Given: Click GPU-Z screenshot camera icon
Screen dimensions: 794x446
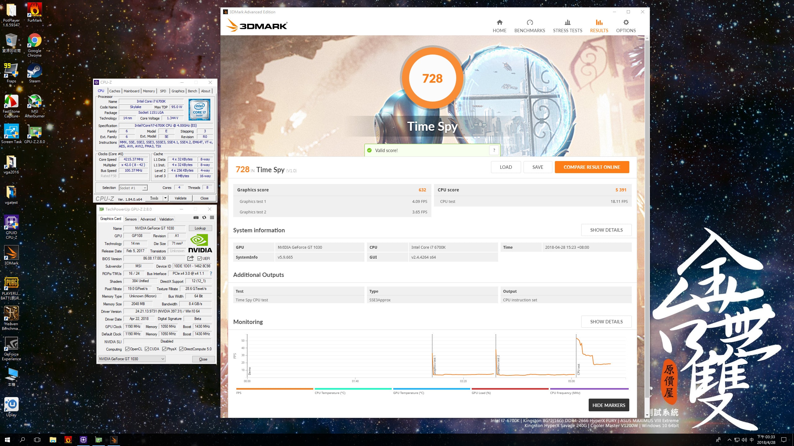Looking at the screenshot, I should 196,217.
